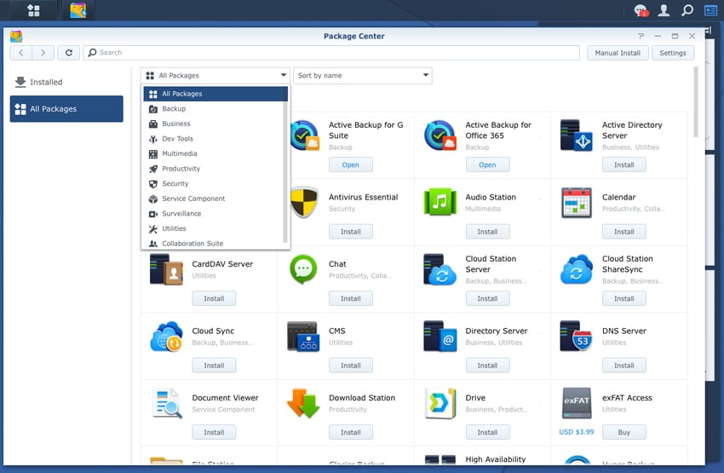Screen dimensions: 724x473
Task: Install Active Directory Server
Action: [x=623, y=164]
